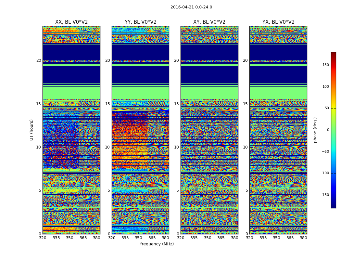
Task: Select the "XX, BL V0*V2" panel title
Action: [71, 22]
